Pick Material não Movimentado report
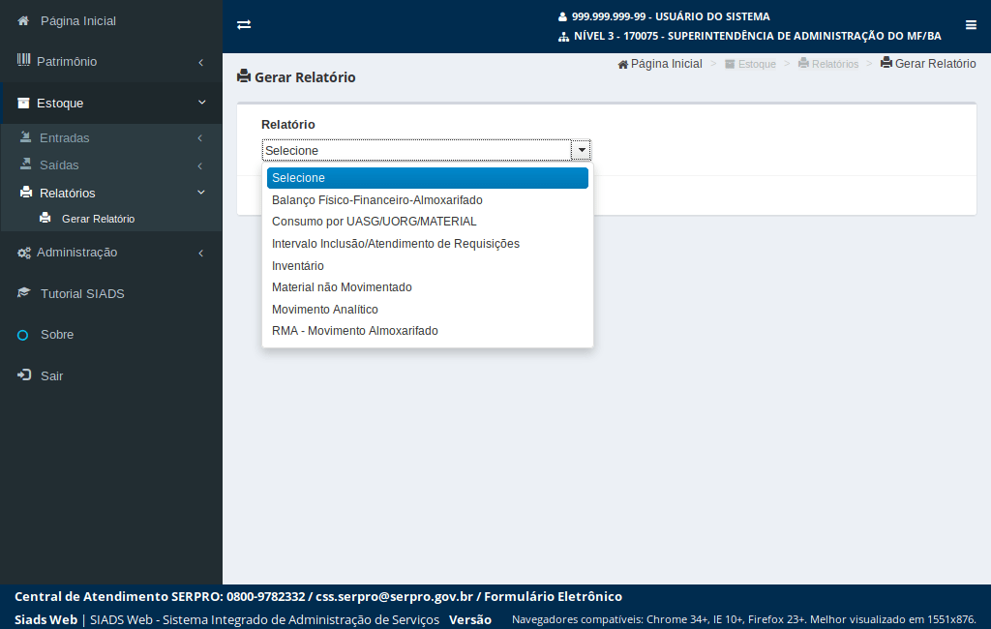The height and width of the screenshot is (629, 991). point(342,287)
